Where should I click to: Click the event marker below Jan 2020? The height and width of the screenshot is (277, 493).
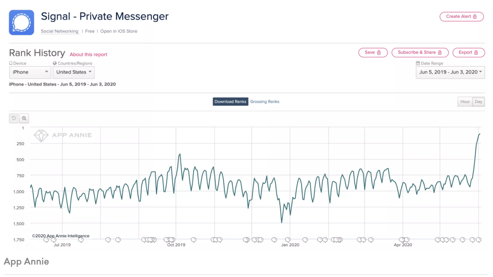(288, 240)
